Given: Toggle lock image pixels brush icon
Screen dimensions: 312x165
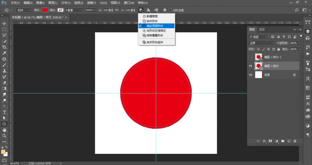Looking at the screenshot, I should [x=263, y=49].
